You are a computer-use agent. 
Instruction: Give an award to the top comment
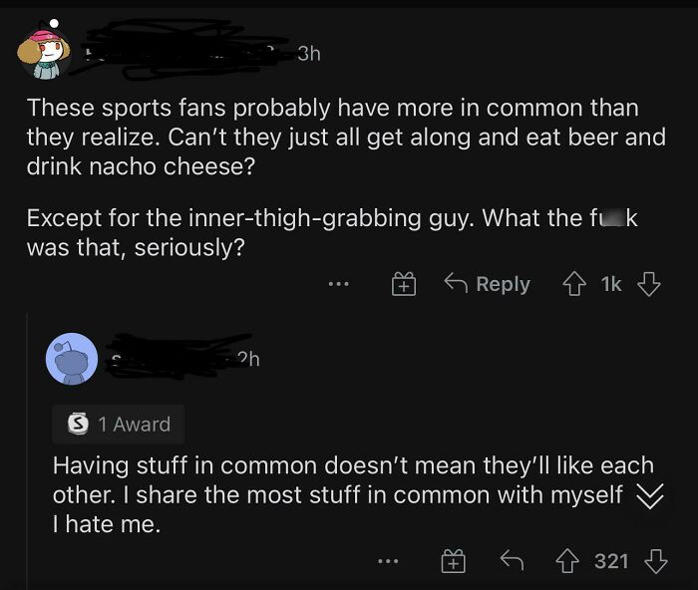point(403,285)
